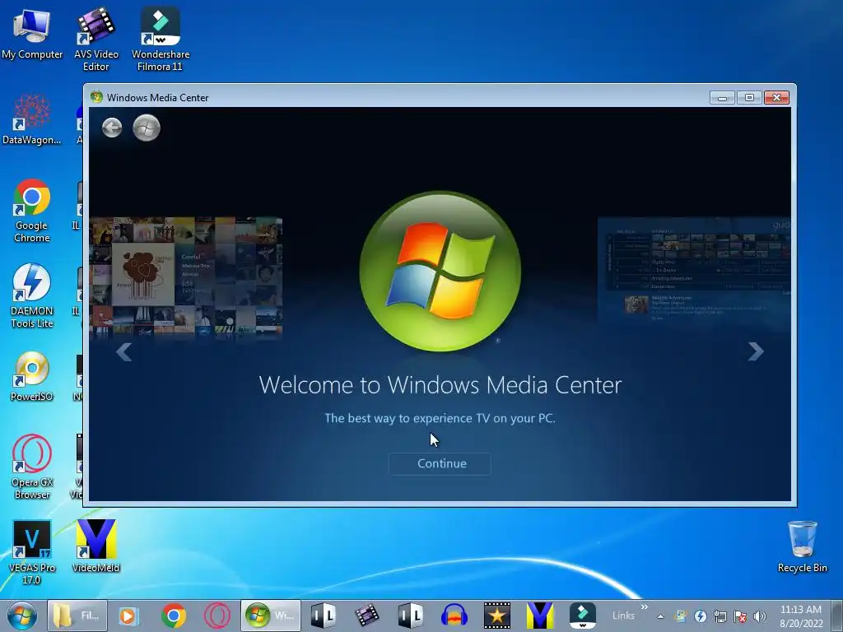The height and width of the screenshot is (632, 843).
Task: Go back using the Media Center back arrow
Action: 112,128
